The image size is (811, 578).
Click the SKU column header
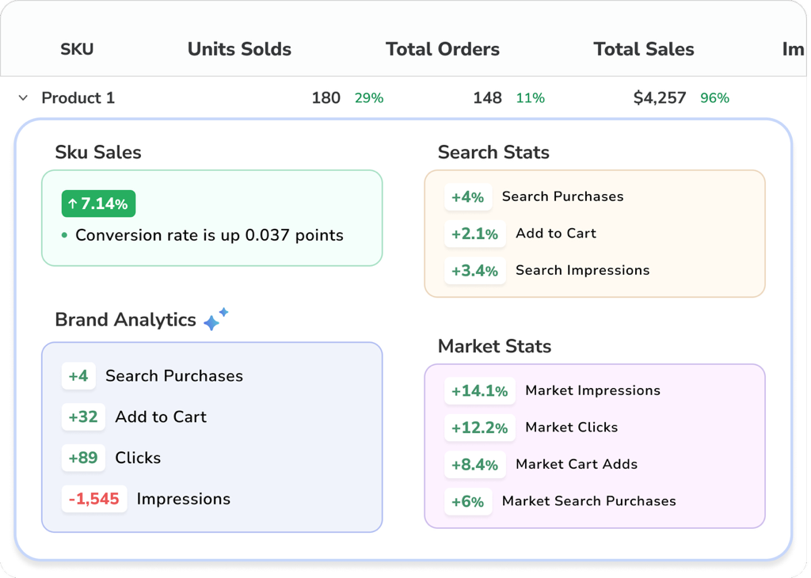77,49
